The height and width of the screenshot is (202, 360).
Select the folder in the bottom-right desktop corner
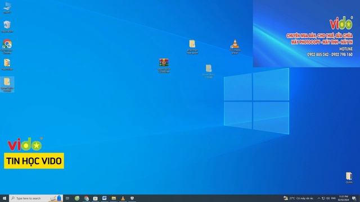pos(349,177)
